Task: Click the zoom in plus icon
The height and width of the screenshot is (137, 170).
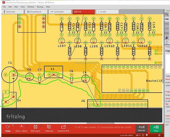Action: pyautogui.click(x=159, y=135)
